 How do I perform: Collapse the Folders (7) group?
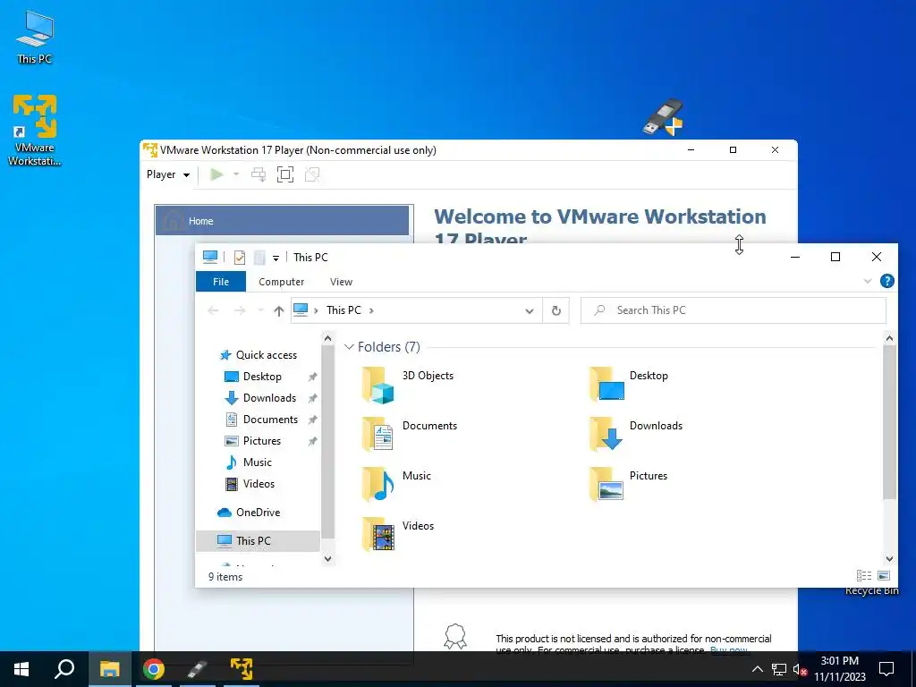349,347
